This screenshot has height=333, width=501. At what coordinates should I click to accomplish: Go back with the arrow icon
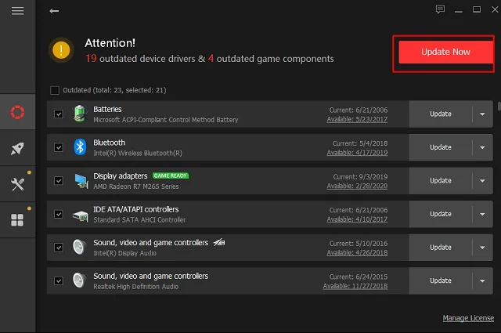pos(54,11)
